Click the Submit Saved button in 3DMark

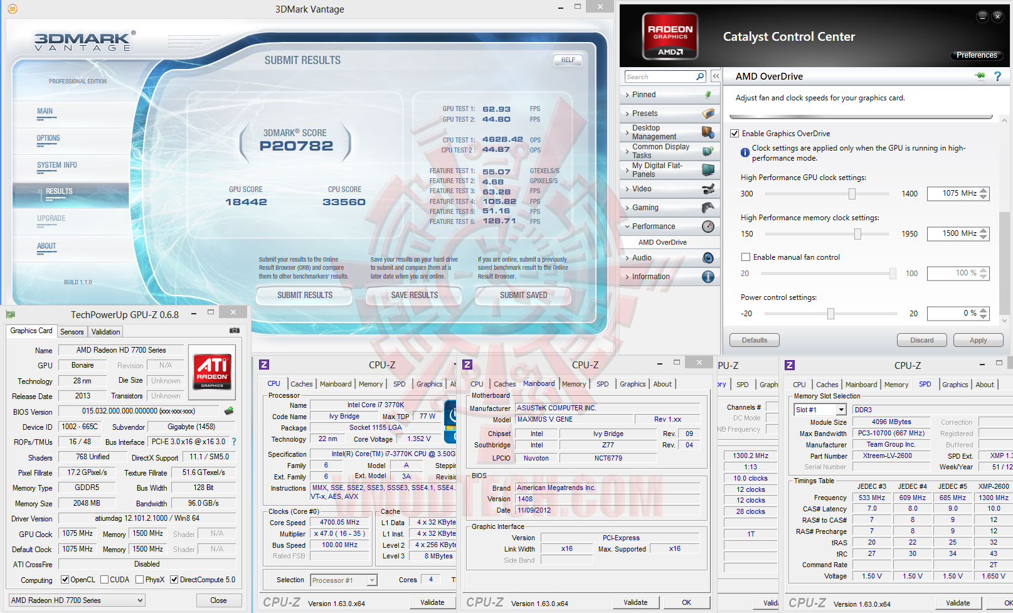pyautogui.click(x=523, y=296)
